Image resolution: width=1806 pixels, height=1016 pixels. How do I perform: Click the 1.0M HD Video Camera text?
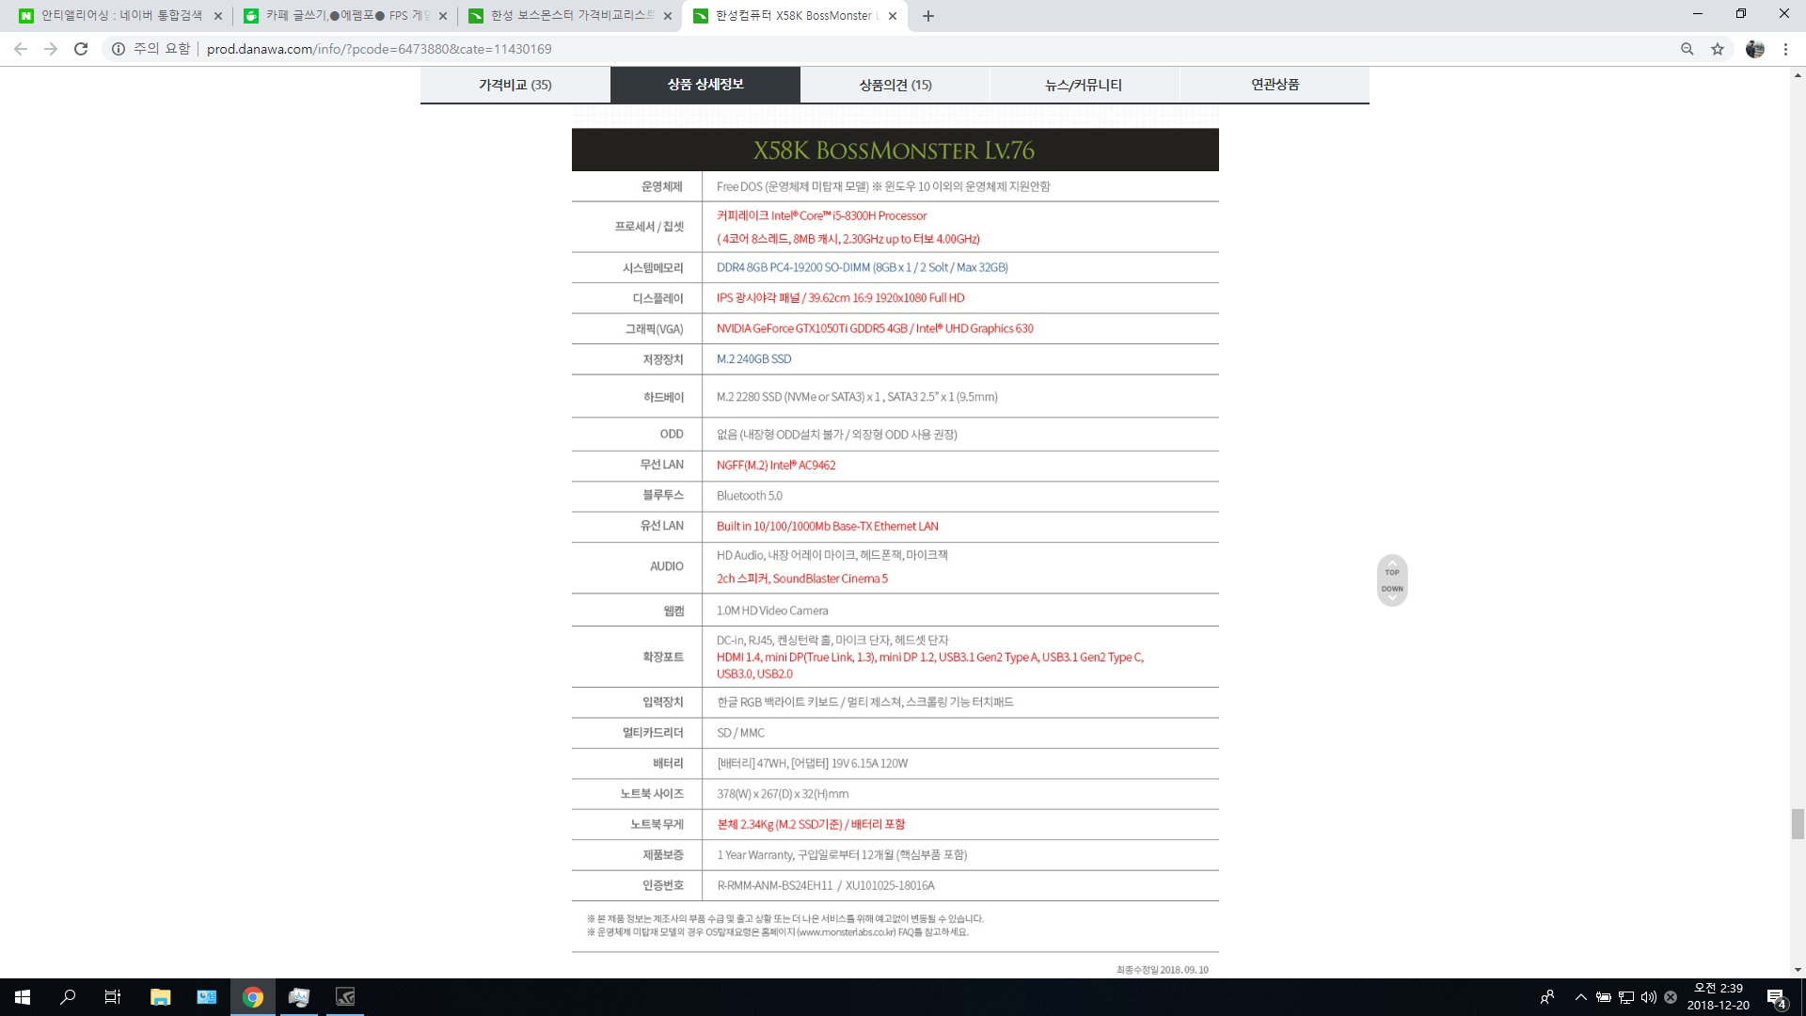[772, 611]
